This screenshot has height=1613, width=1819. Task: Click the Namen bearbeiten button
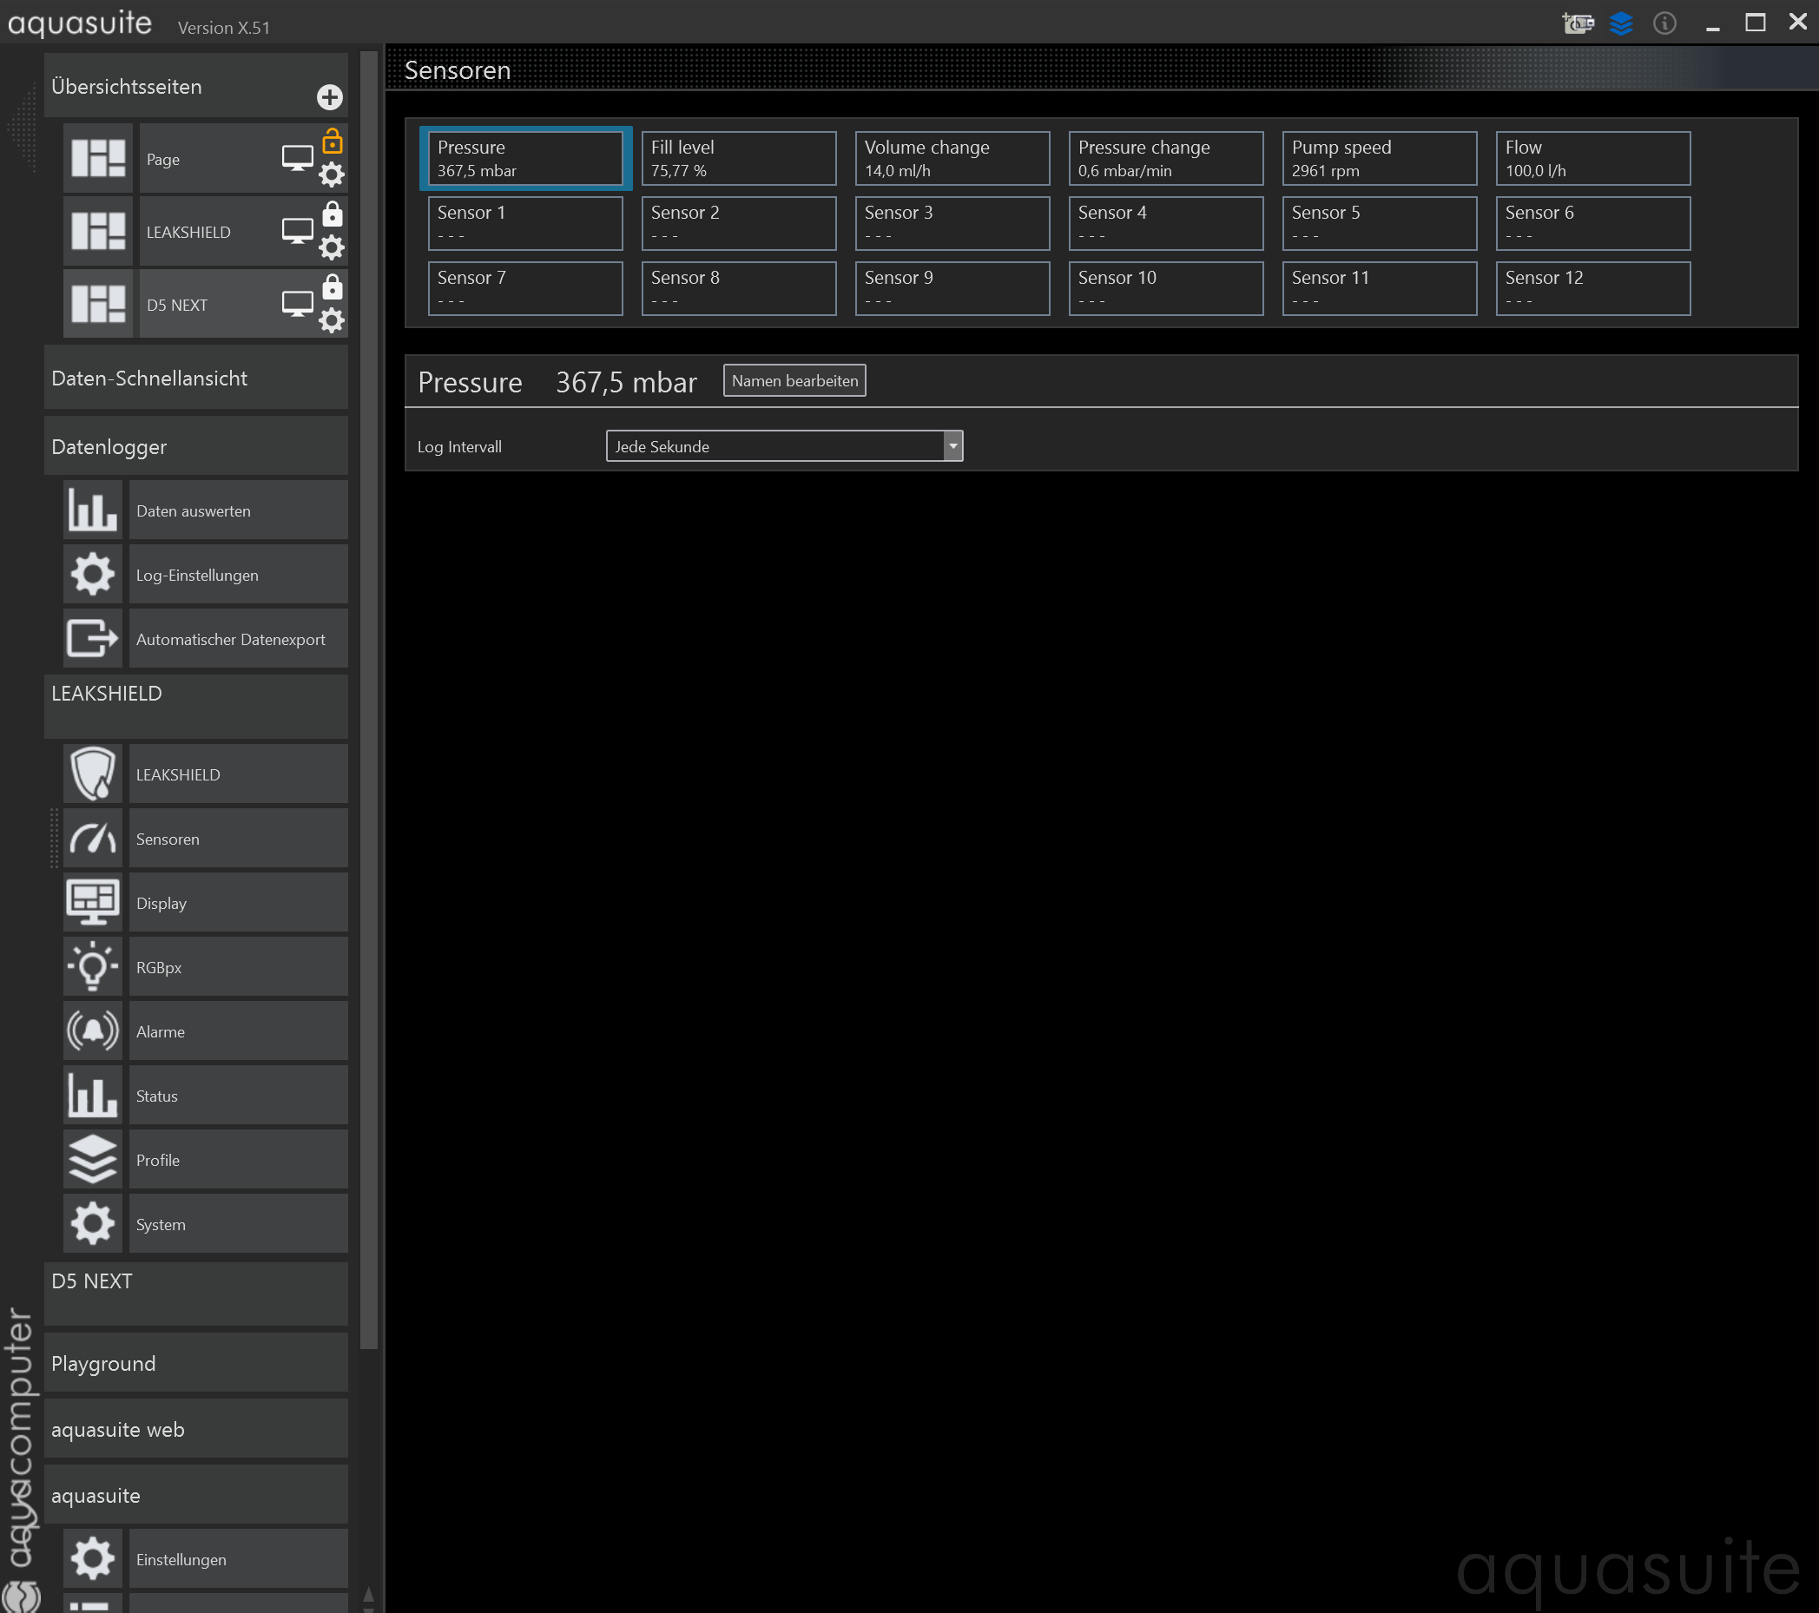point(794,381)
